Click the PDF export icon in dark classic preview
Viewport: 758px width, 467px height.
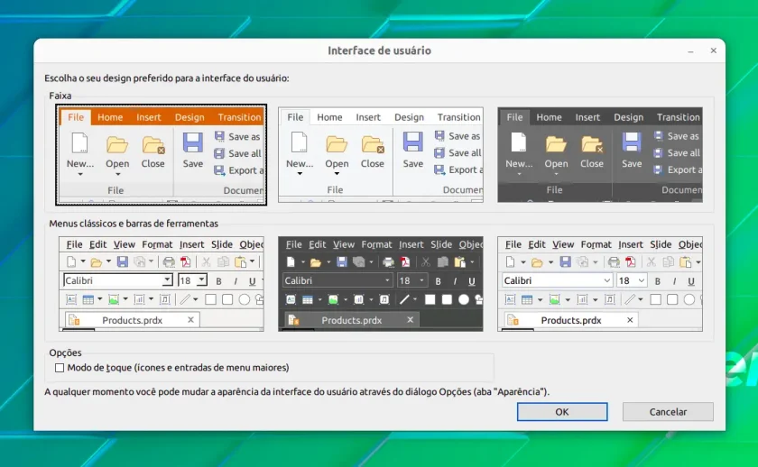[x=405, y=262]
